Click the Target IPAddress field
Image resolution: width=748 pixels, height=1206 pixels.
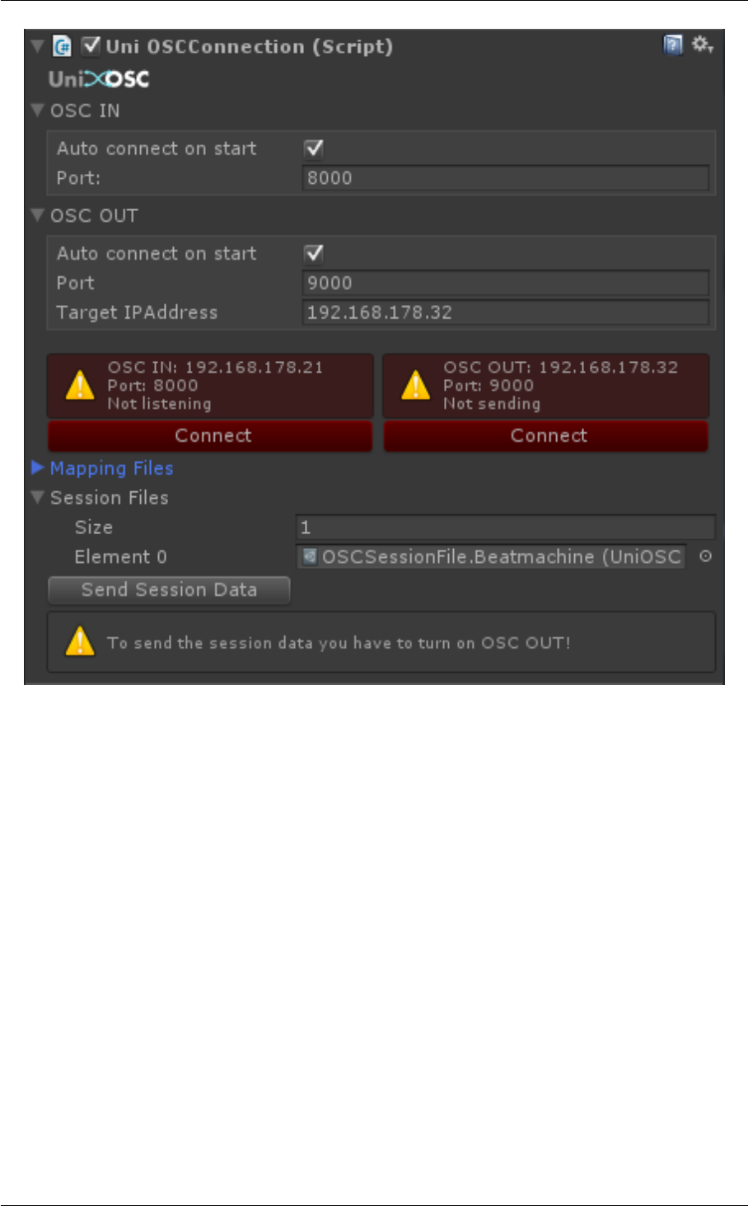pyautogui.click(x=506, y=312)
